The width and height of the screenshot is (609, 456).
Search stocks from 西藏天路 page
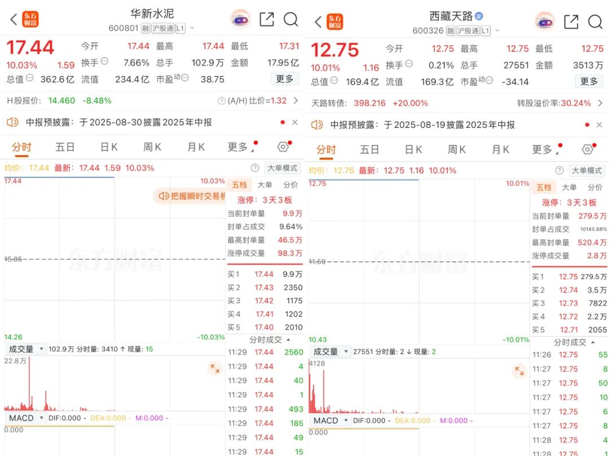[595, 22]
